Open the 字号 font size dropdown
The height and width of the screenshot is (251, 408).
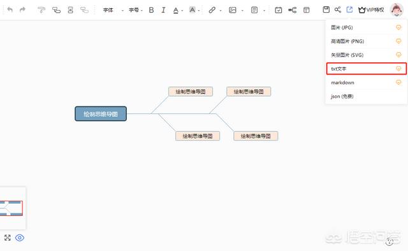(x=136, y=10)
